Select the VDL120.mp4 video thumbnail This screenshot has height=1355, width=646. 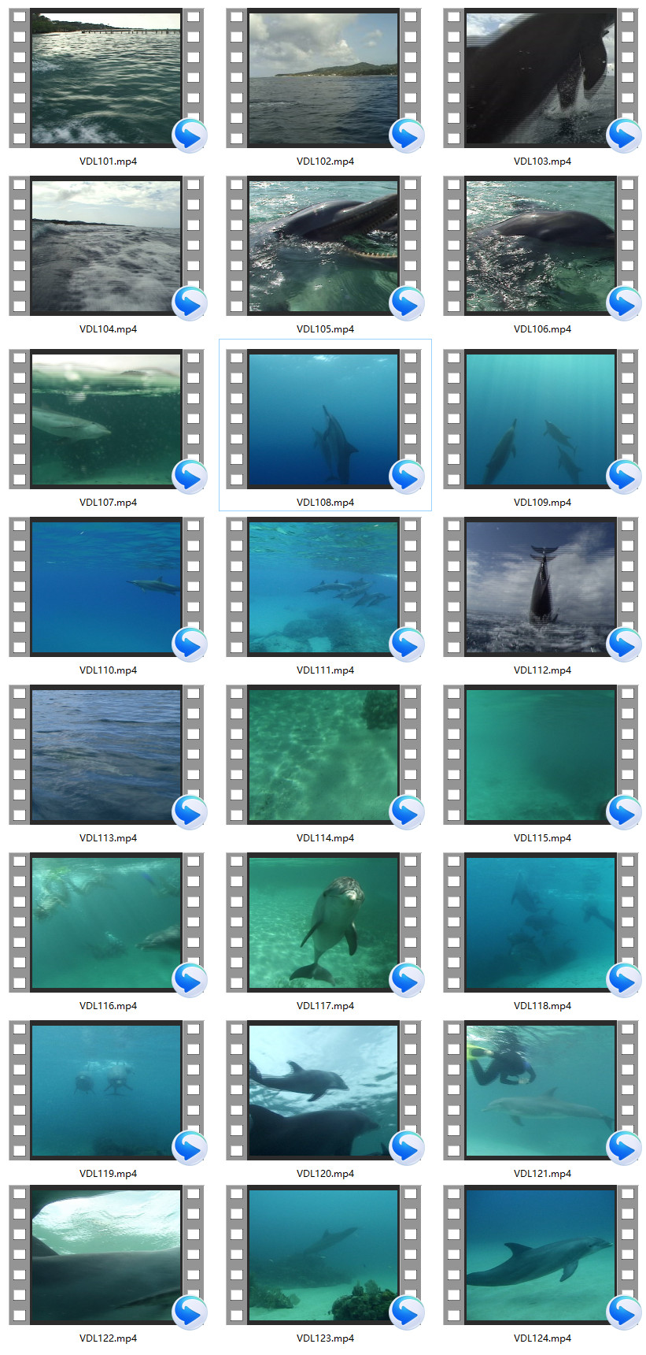323,1090
